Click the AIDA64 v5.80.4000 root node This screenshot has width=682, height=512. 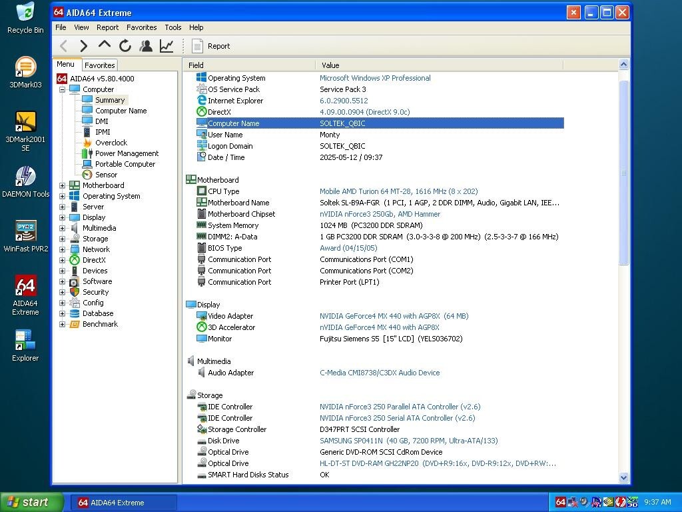tap(102, 79)
